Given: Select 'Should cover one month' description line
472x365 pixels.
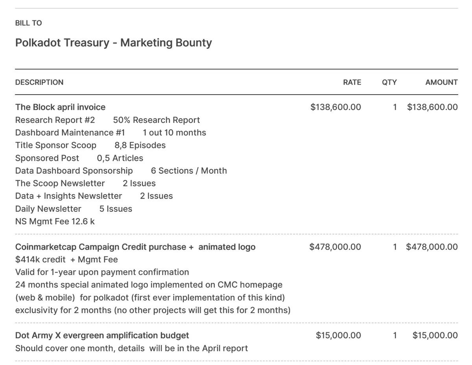Looking at the screenshot, I should click(x=131, y=348).
